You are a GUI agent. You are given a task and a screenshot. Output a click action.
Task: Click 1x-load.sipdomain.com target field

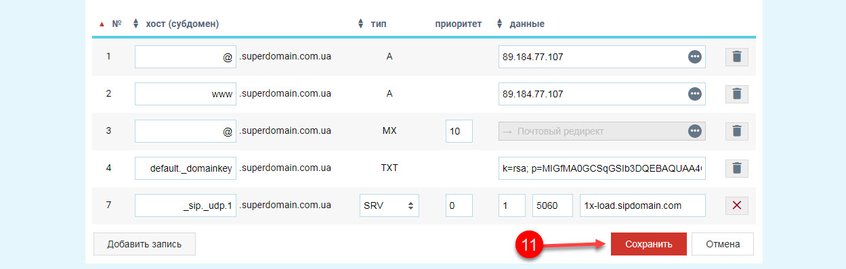(643, 205)
